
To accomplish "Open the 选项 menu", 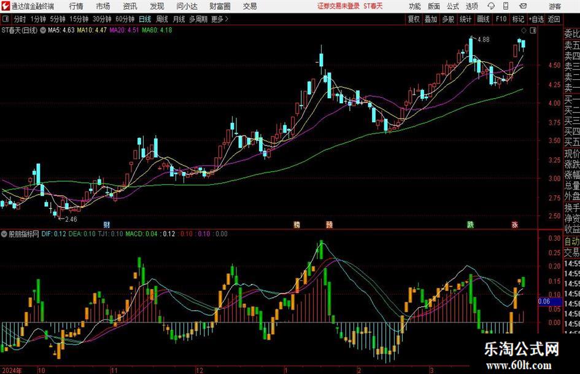I will (472, 6).
